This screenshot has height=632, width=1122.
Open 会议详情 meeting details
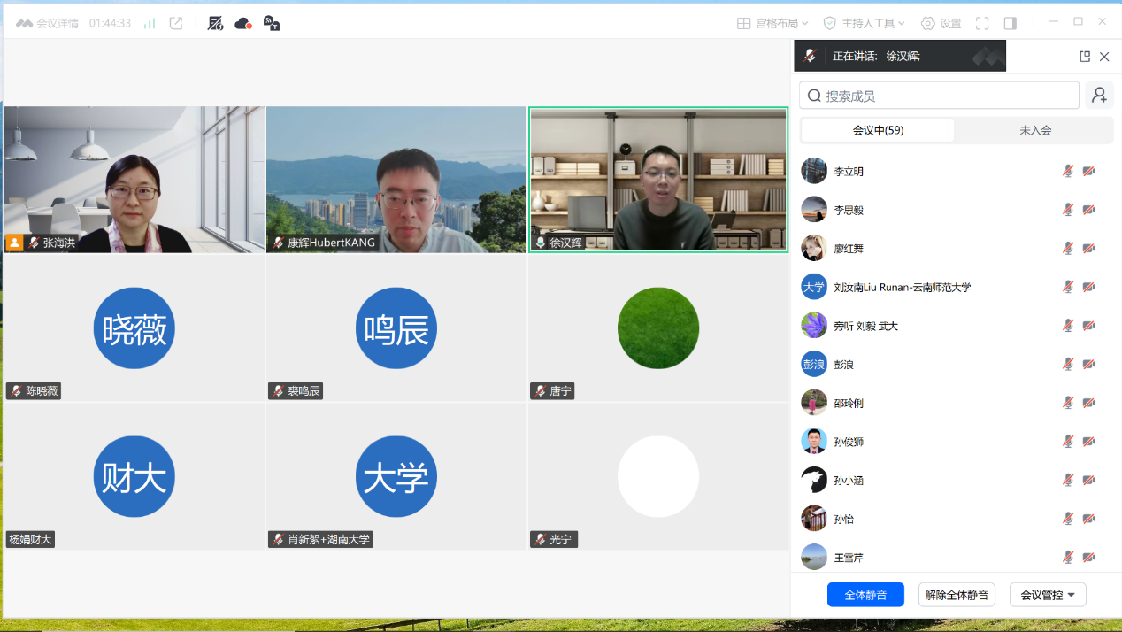tap(48, 23)
